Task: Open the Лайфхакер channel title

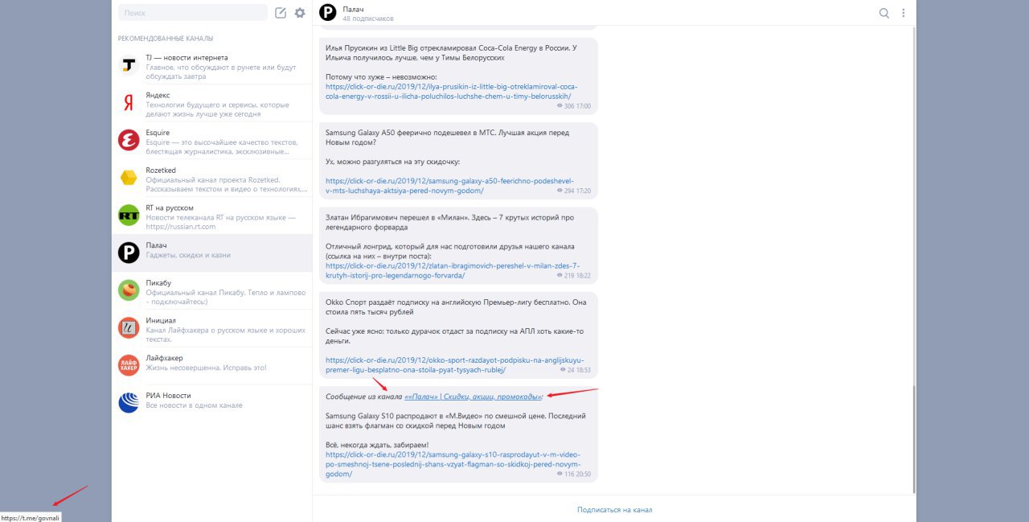Action: point(164,358)
